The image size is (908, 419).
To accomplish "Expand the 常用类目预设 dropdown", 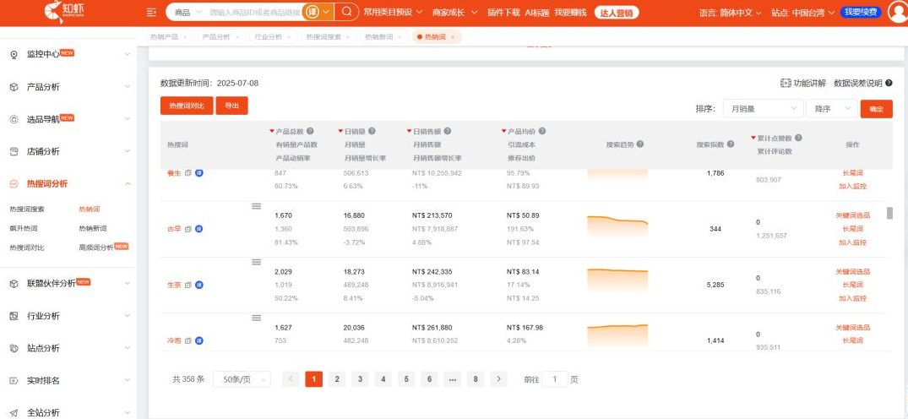I will pyautogui.click(x=394, y=12).
